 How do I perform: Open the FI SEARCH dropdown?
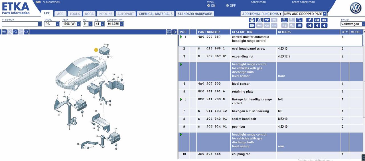[40, 24]
